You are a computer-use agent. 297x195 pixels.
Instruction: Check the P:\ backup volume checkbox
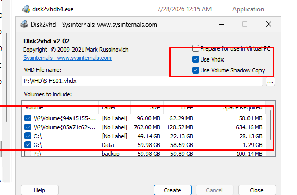tap(28, 153)
